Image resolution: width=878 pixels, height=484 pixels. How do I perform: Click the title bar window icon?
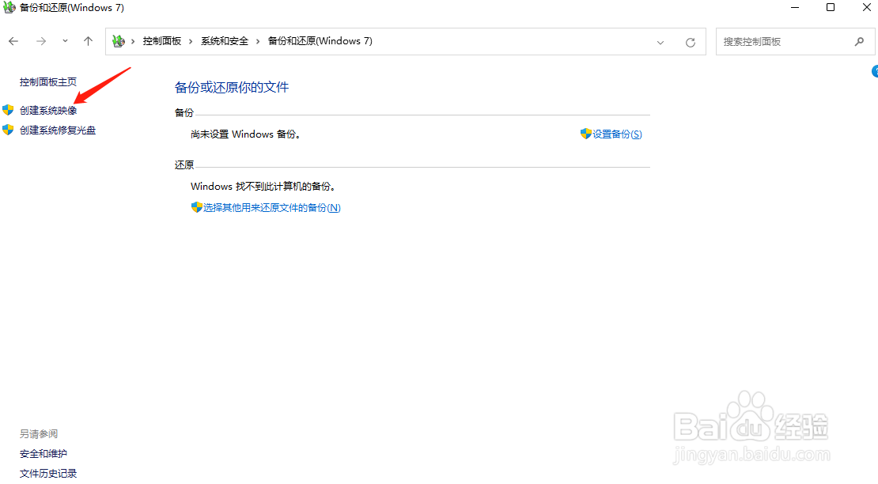coord(9,8)
